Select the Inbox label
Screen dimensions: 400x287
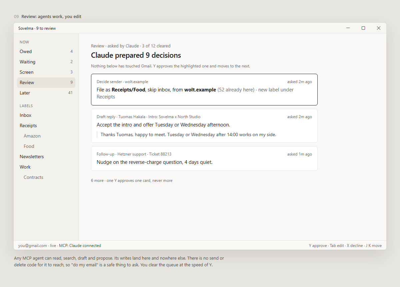(x=46, y=115)
